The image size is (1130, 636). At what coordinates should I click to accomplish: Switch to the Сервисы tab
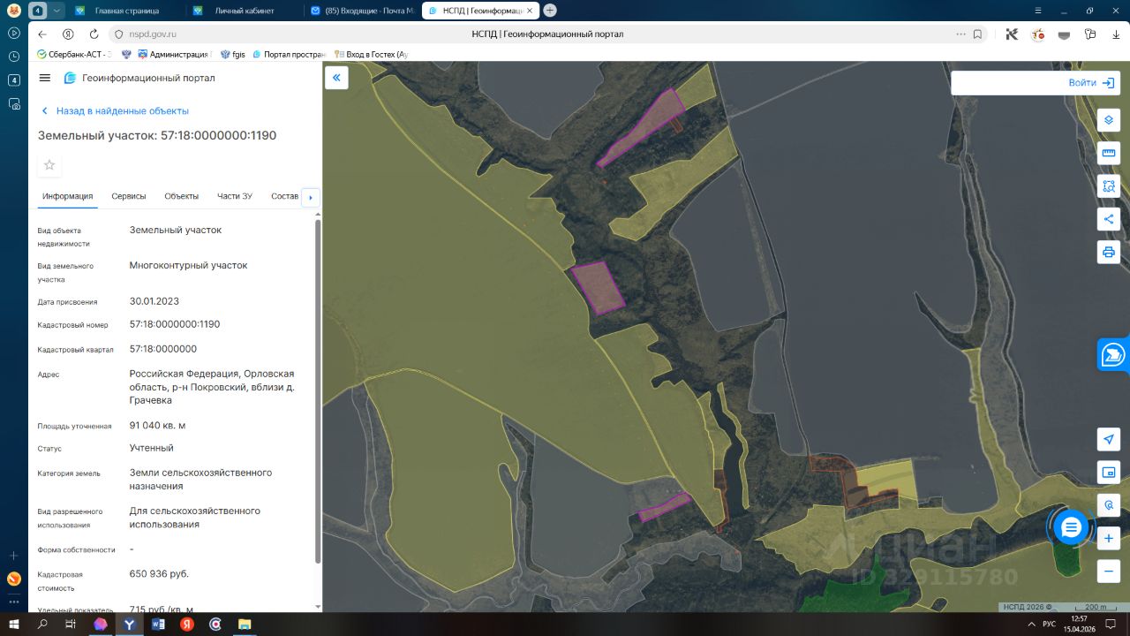click(129, 196)
